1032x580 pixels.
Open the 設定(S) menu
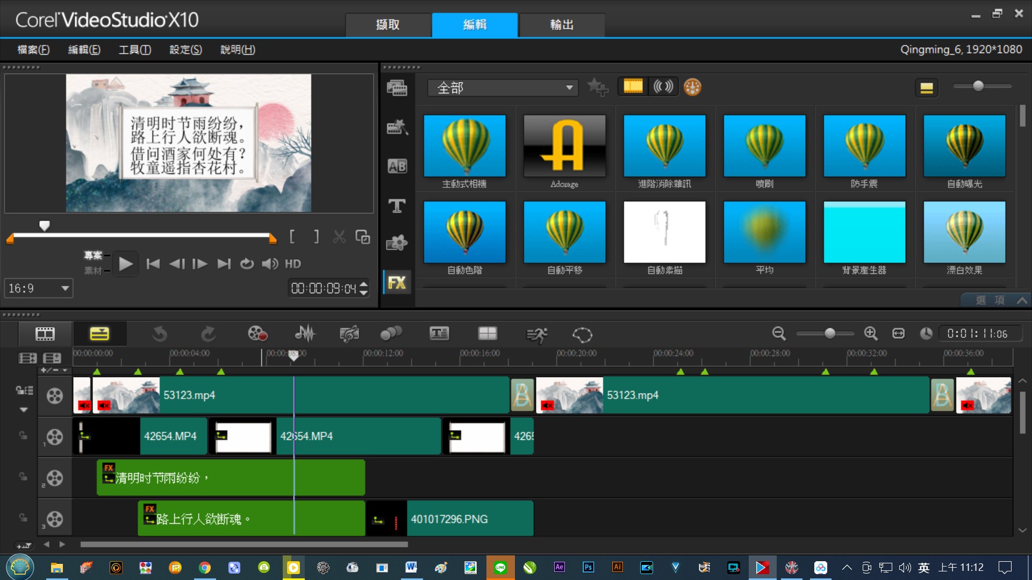pos(186,49)
